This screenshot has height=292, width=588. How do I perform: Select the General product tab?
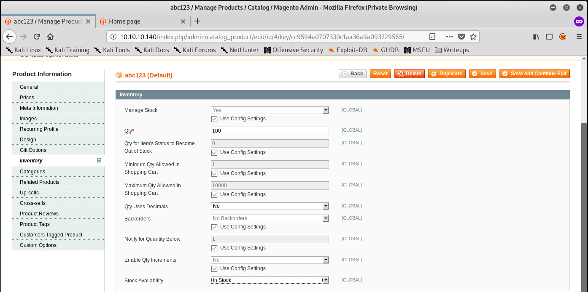58,87
